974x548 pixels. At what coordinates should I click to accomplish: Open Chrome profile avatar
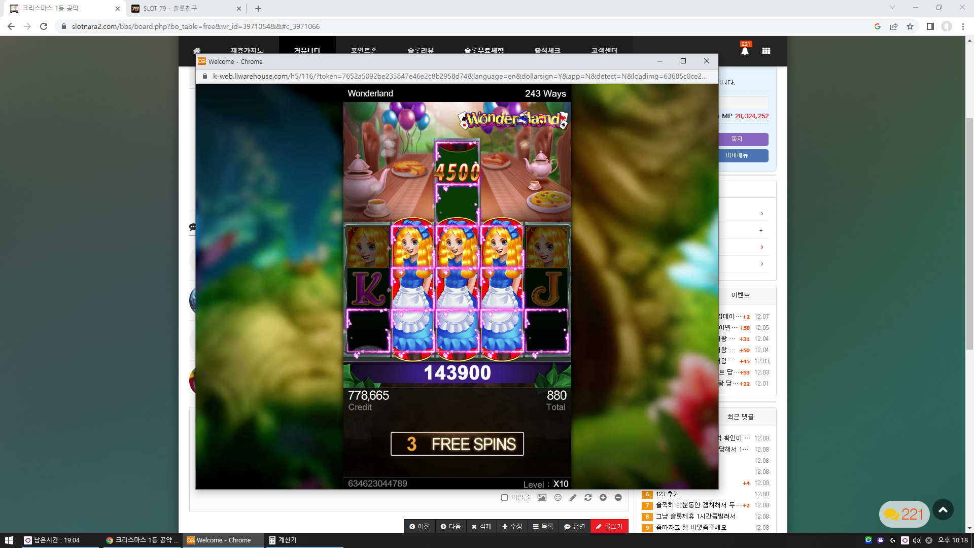[x=947, y=26]
